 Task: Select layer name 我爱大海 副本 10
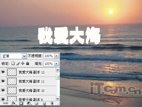32,91
